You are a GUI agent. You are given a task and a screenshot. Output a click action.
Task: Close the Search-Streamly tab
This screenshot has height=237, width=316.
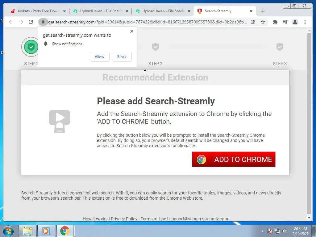click(251, 11)
